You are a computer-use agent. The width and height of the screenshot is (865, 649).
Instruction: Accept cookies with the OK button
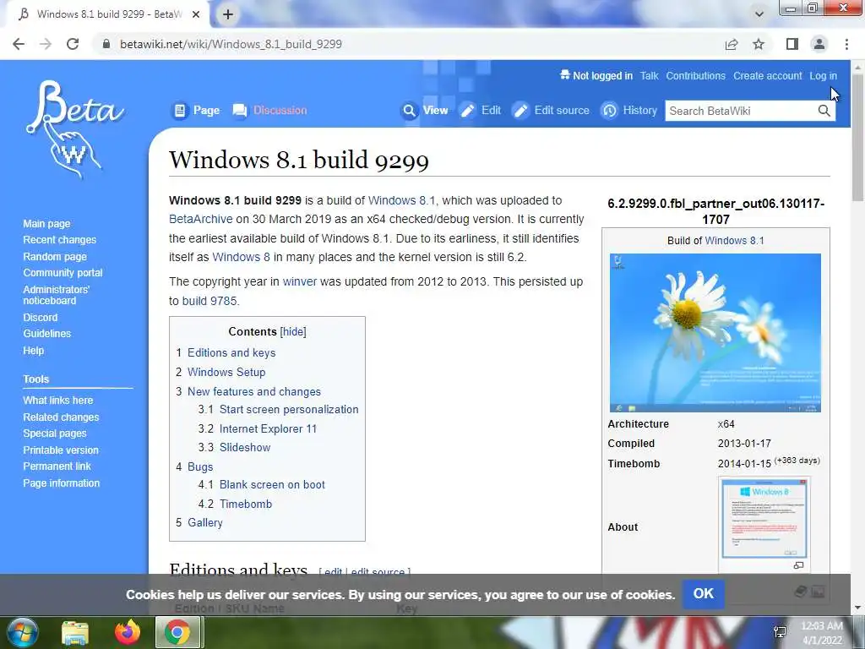pyautogui.click(x=704, y=594)
